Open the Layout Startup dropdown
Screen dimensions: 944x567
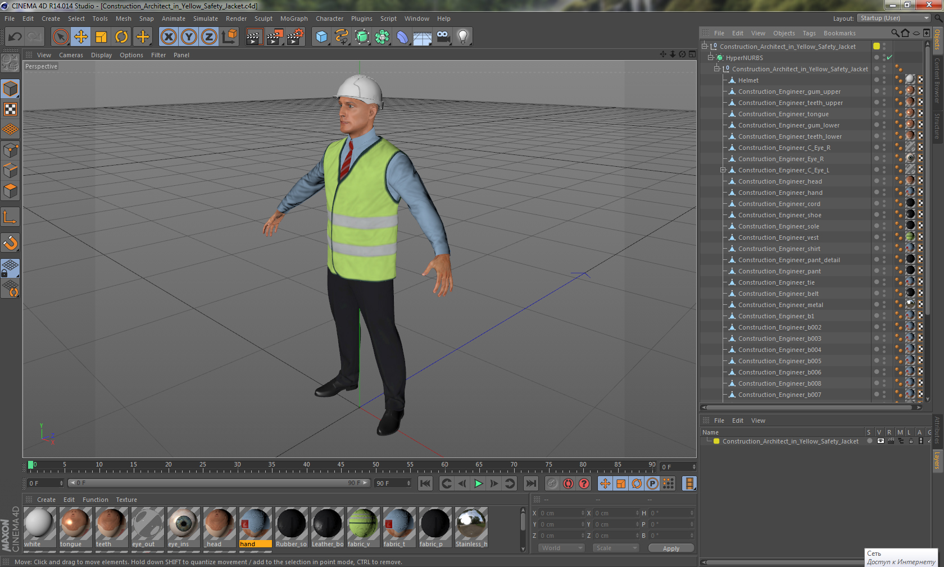[x=895, y=19]
